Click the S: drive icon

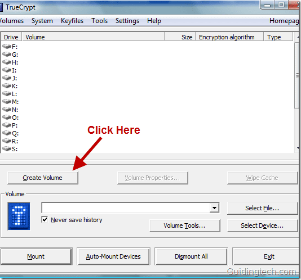(x=7, y=149)
